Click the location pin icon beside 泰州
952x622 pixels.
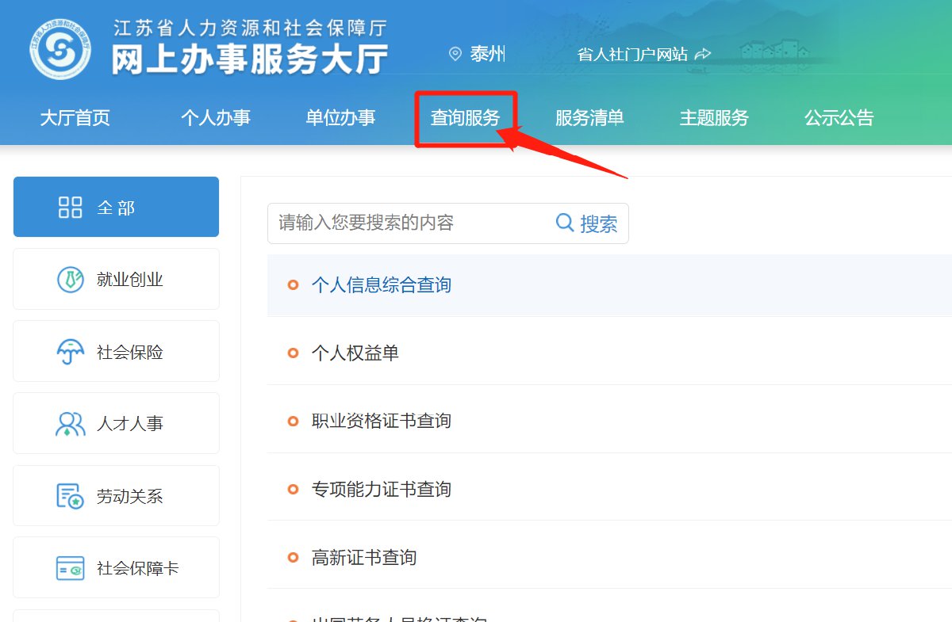click(455, 54)
